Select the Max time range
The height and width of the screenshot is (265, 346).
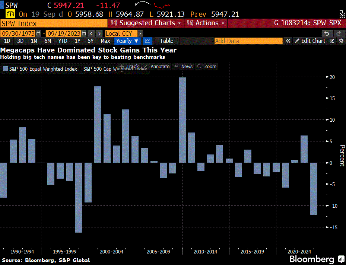point(105,41)
